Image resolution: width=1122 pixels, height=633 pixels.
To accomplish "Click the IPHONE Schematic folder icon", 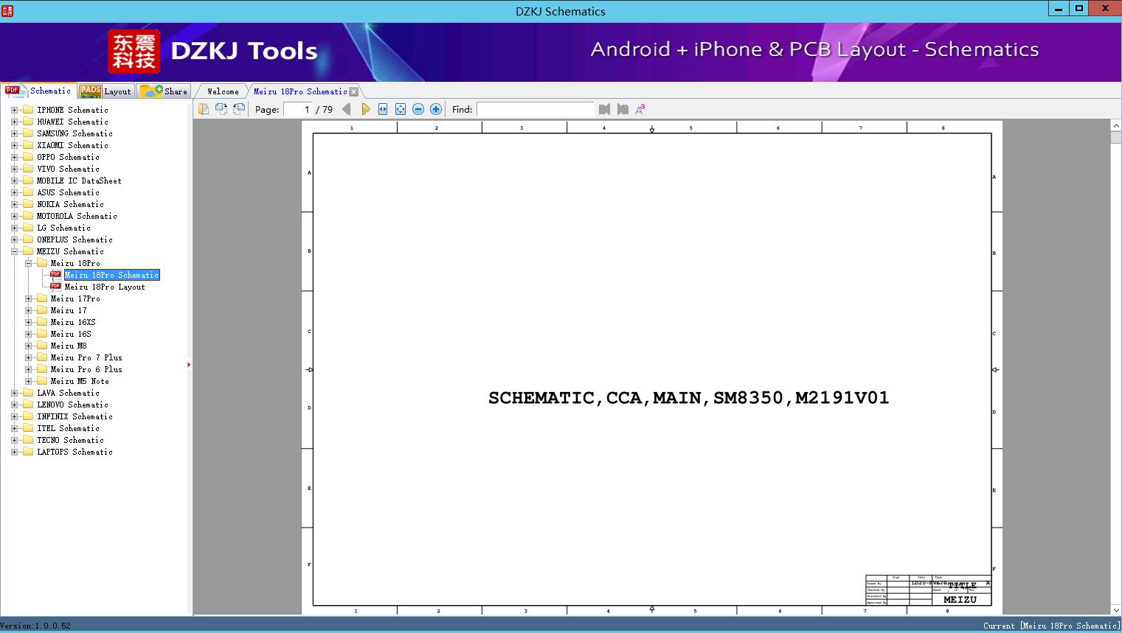I will 28,110.
